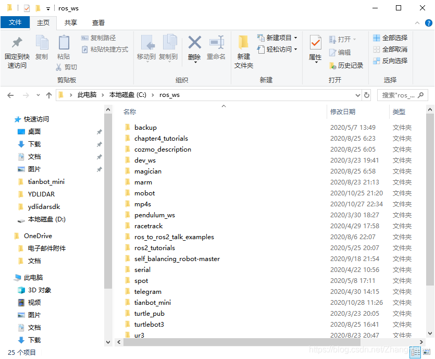Click the Move to (移动到) icon

(147, 42)
